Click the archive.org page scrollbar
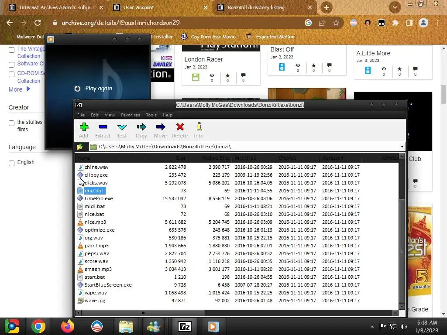The image size is (447, 335). (x=444, y=95)
